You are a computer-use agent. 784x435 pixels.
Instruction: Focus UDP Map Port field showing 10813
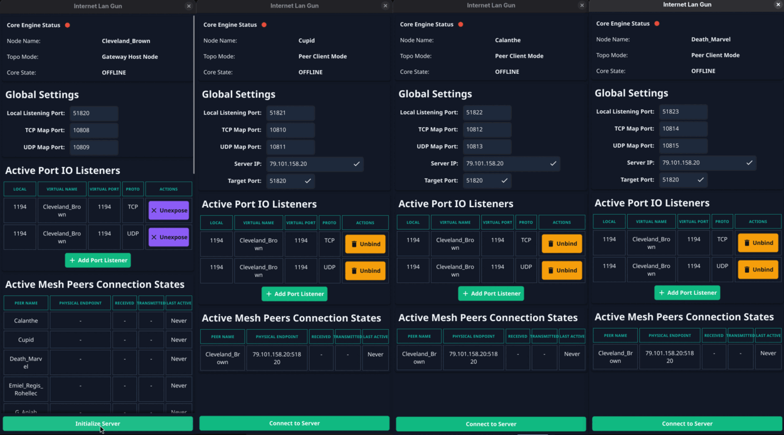487,146
